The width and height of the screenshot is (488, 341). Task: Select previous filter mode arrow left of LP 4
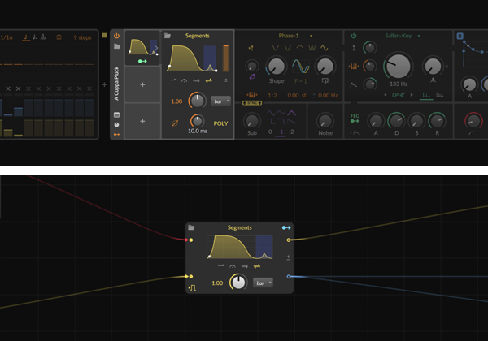[386, 95]
